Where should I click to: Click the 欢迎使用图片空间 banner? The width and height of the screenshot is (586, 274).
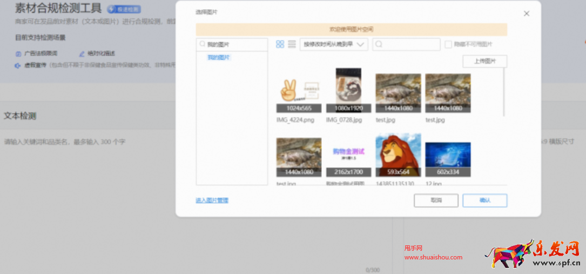(351, 29)
